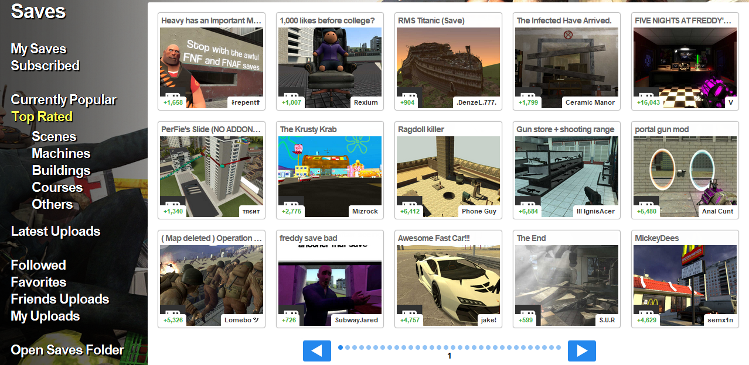This screenshot has height=365, width=749.
Task: Open Subscribed saves list
Action: coord(45,66)
